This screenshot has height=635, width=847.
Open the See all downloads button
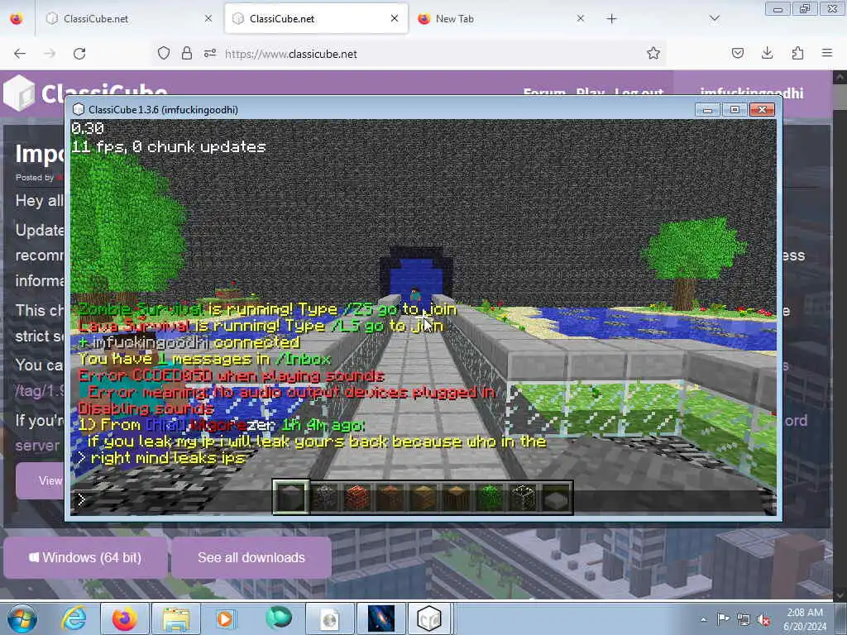coord(251,557)
